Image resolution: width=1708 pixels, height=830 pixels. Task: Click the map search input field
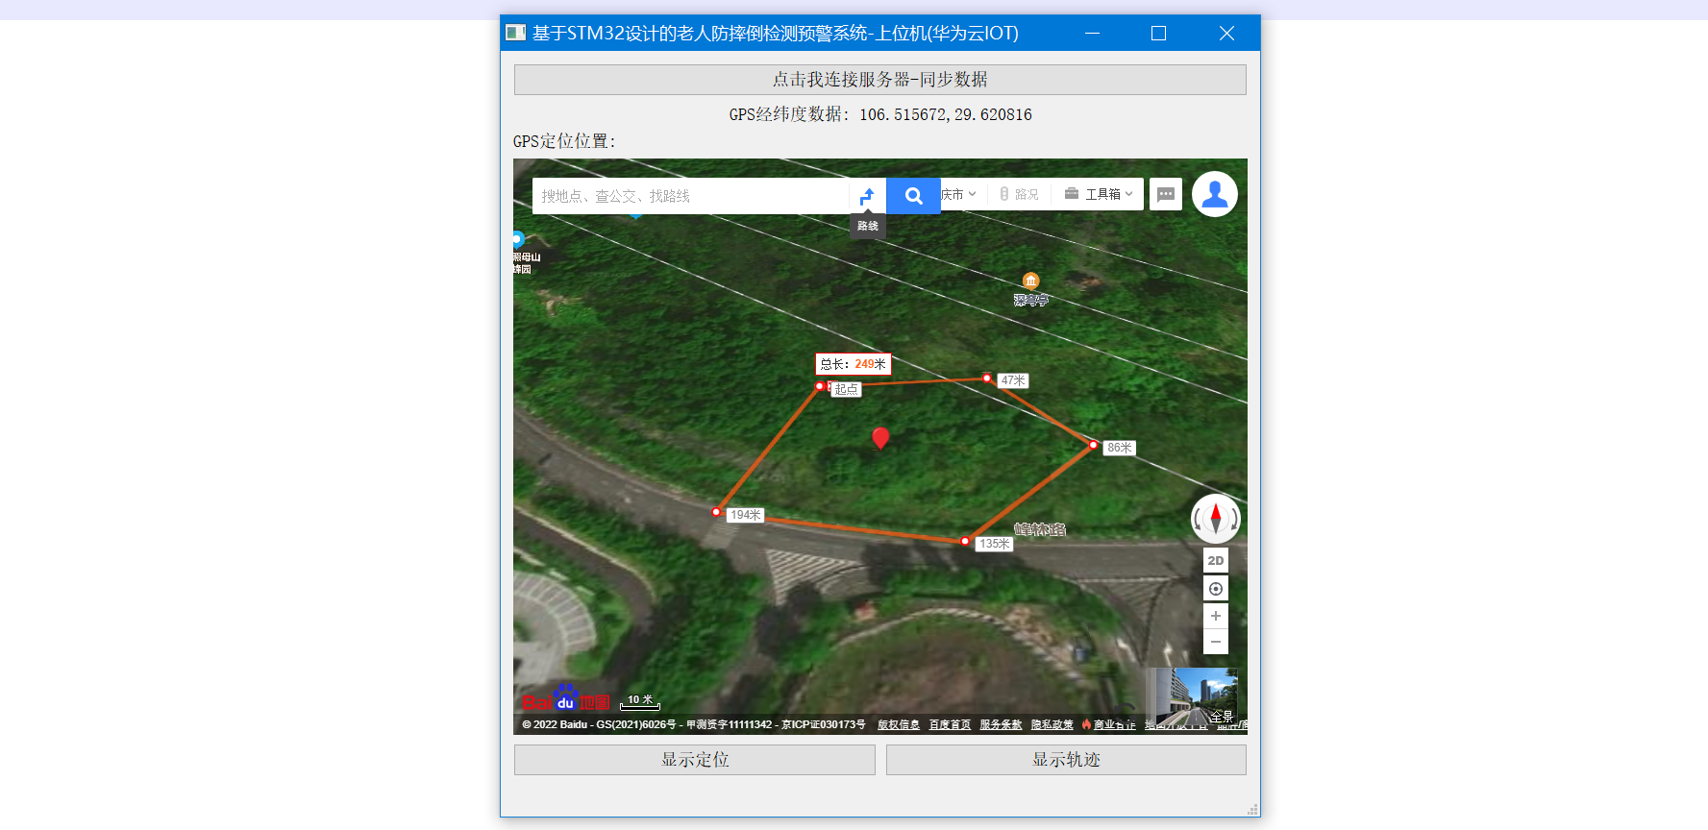pos(690,196)
